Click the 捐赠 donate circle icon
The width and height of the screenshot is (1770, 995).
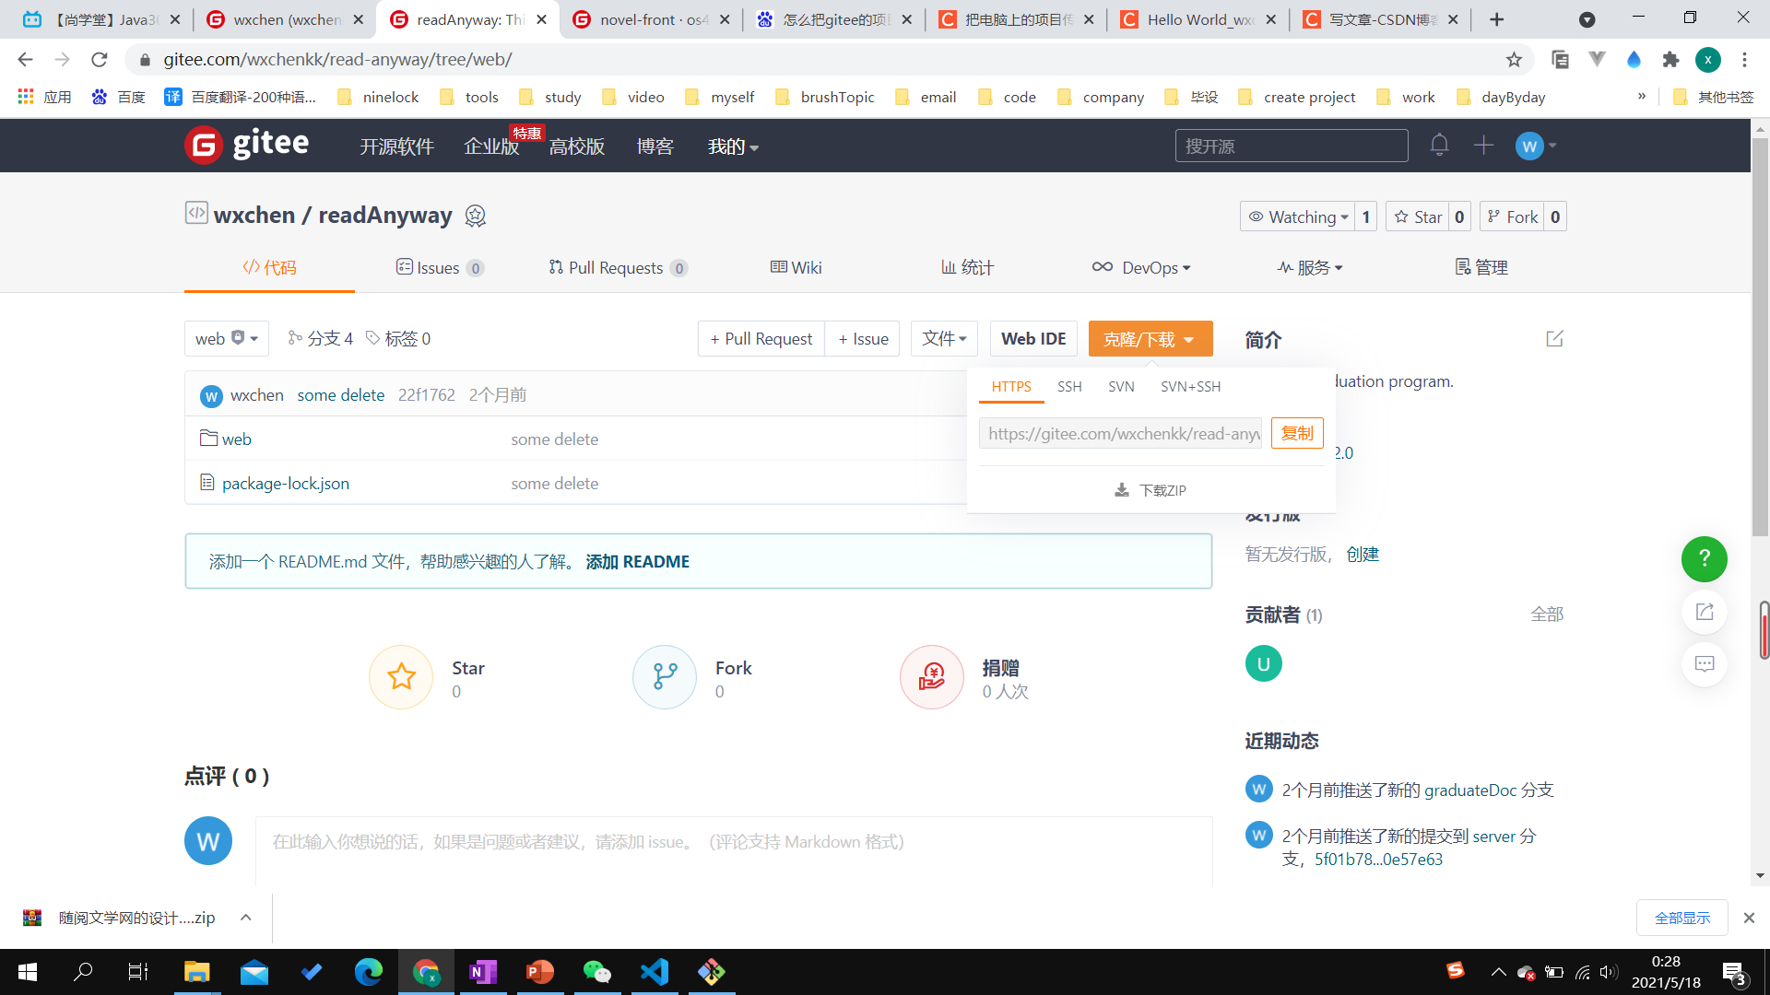click(x=932, y=677)
